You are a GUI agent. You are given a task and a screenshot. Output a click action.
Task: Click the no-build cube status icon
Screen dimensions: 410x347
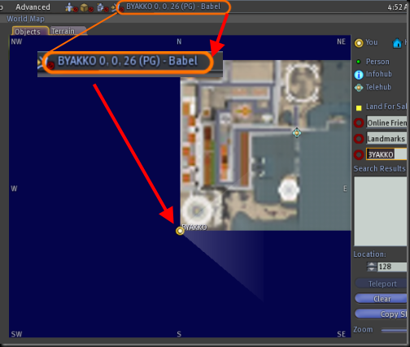click(x=86, y=7)
